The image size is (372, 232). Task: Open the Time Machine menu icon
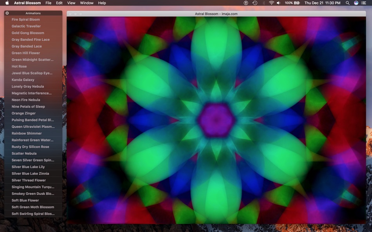coord(255,3)
